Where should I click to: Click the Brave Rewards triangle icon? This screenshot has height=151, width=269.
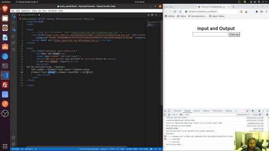(x=246, y=12)
